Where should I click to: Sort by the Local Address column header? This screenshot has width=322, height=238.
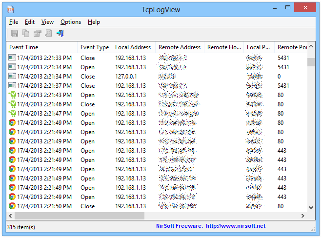133,47
